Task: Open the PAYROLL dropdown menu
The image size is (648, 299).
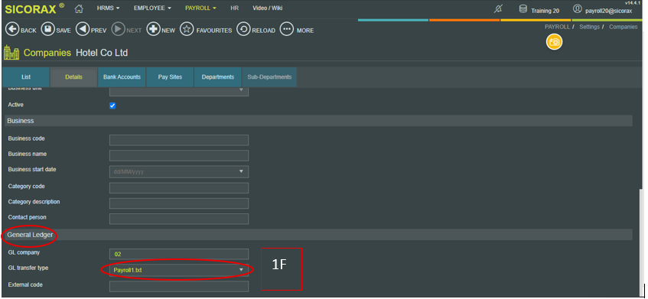Action: [x=201, y=8]
